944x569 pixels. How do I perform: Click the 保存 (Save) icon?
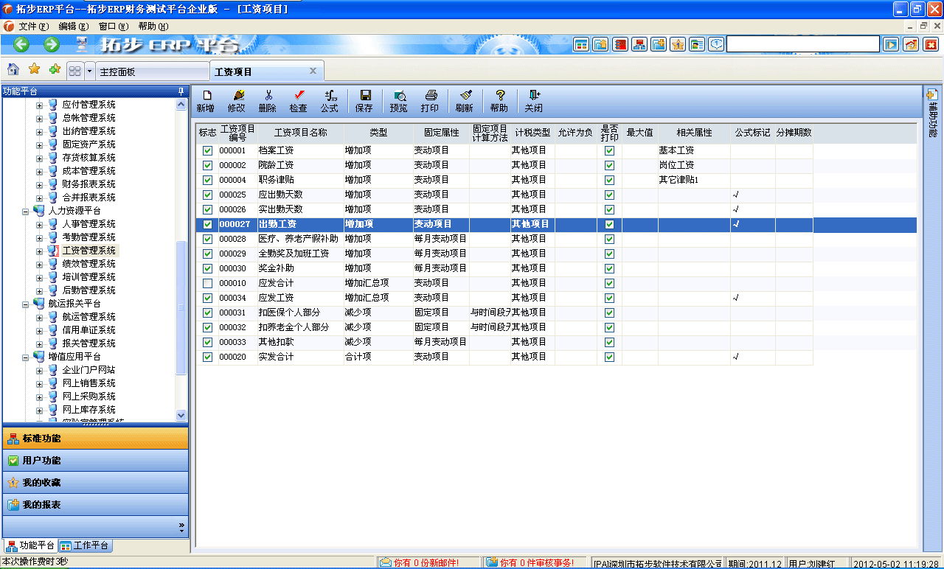pos(364,100)
